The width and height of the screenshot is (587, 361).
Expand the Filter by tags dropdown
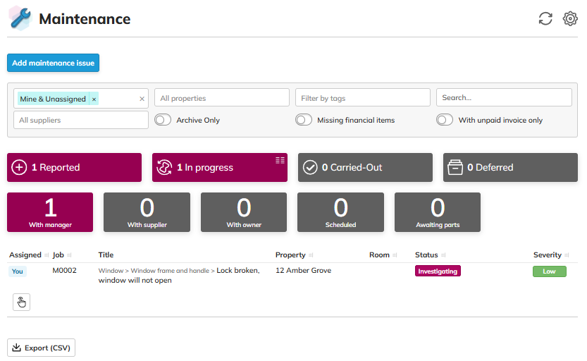[362, 98]
